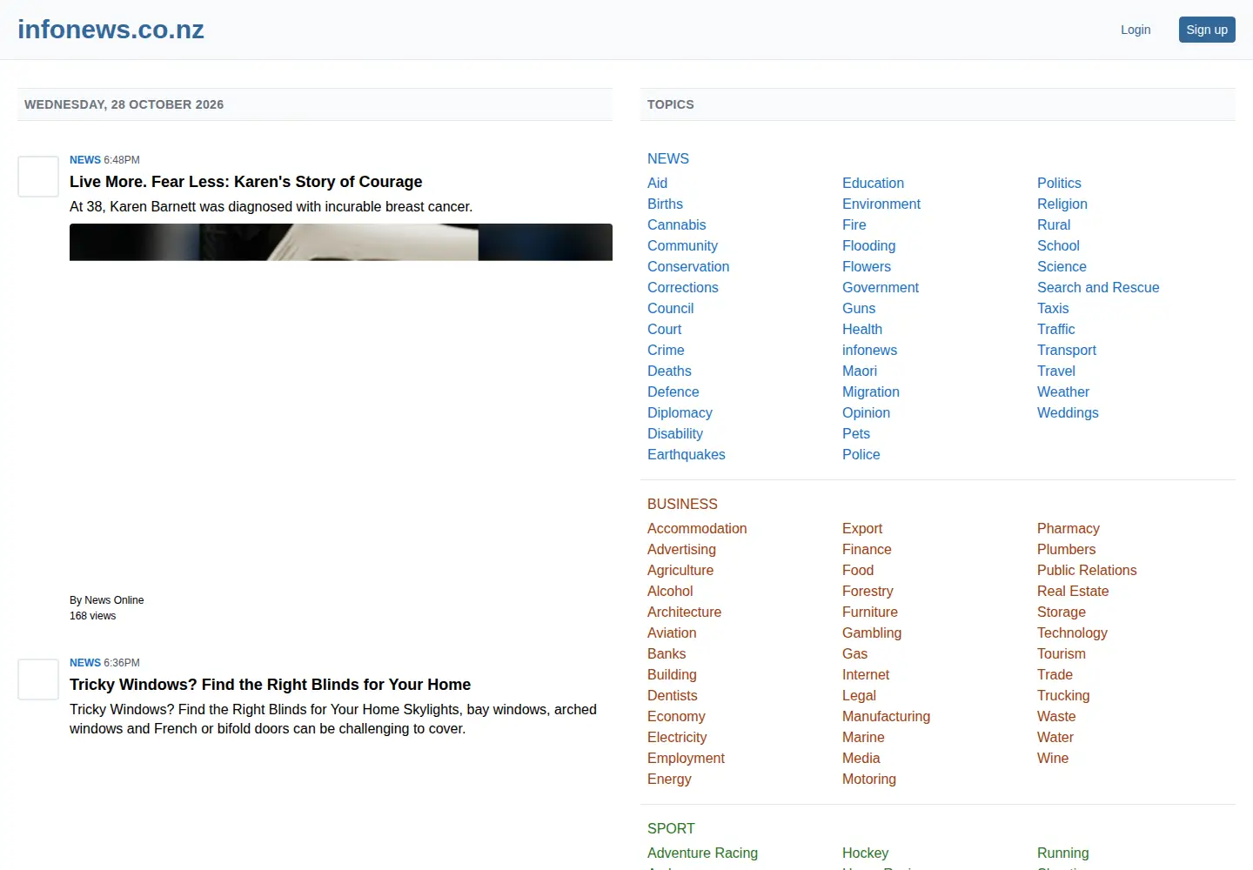Screen dimensions: 1253x870
Task: Go to the Running sport topic
Action: (x=1062, y=853)
